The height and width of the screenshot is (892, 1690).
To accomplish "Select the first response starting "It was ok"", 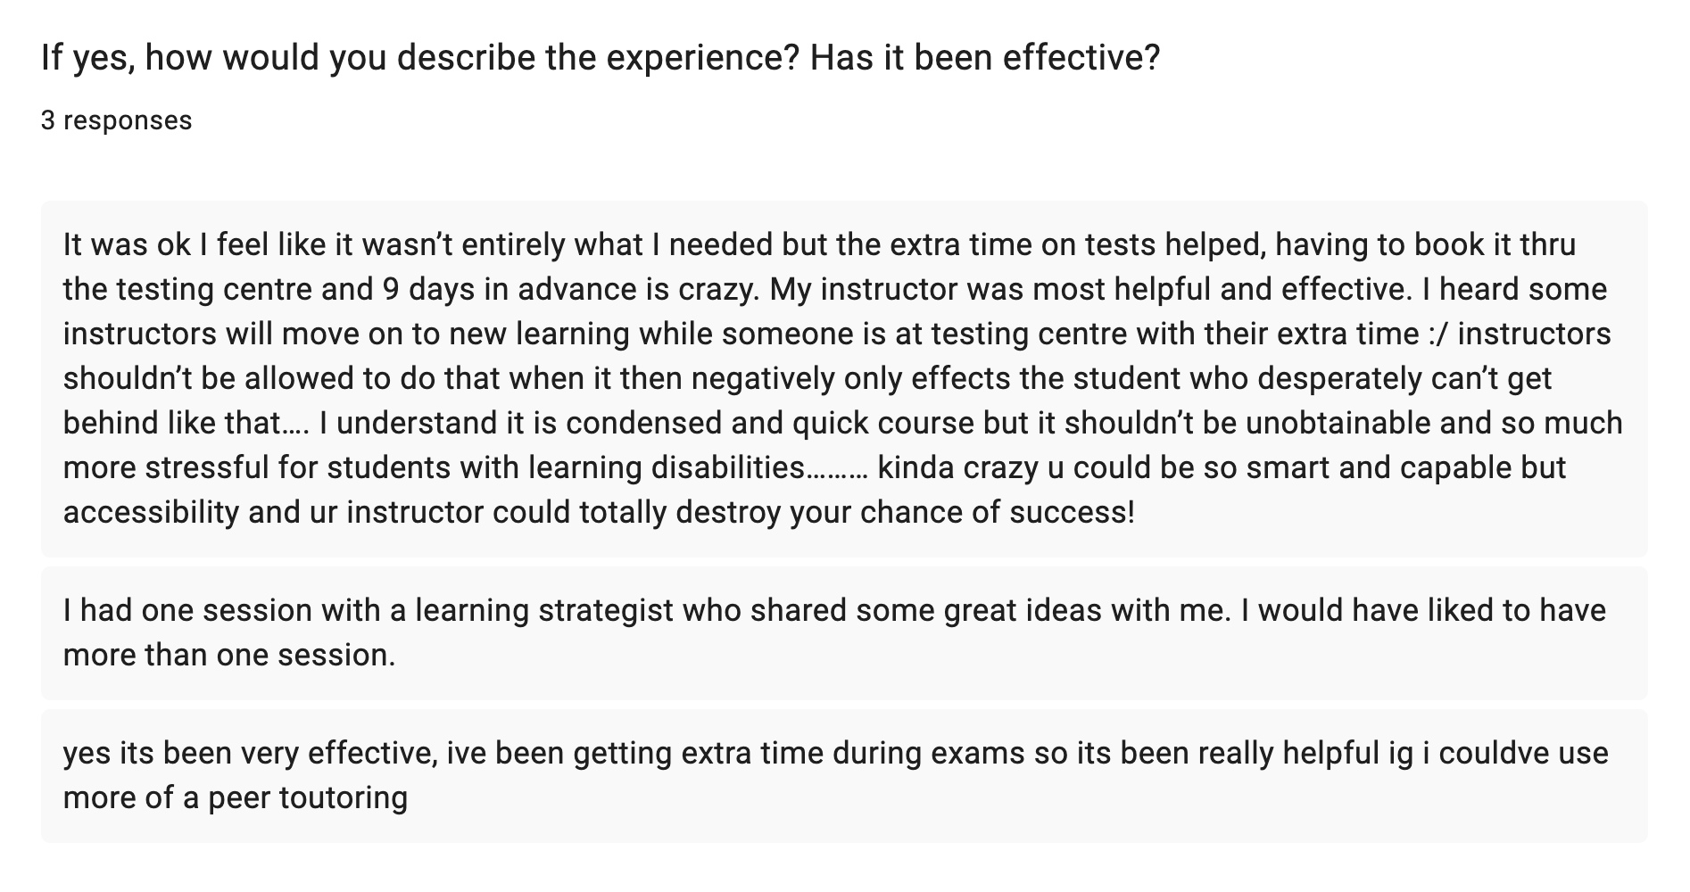I will [x=843, y=378].
